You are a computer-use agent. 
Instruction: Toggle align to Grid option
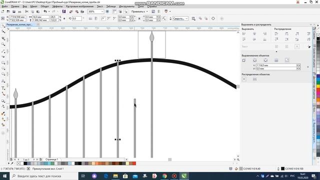[x=276, y=60]
